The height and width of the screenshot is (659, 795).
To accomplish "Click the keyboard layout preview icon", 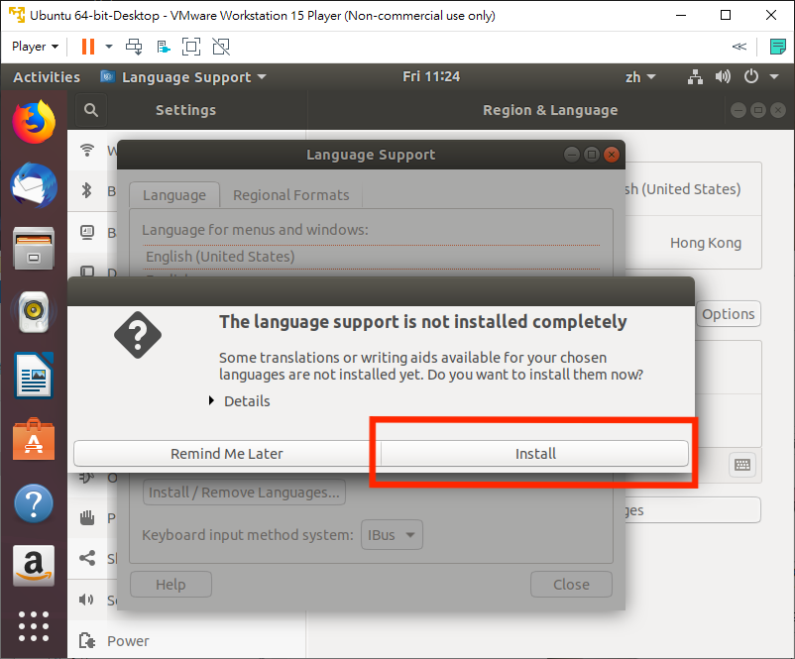I will 742,465.
